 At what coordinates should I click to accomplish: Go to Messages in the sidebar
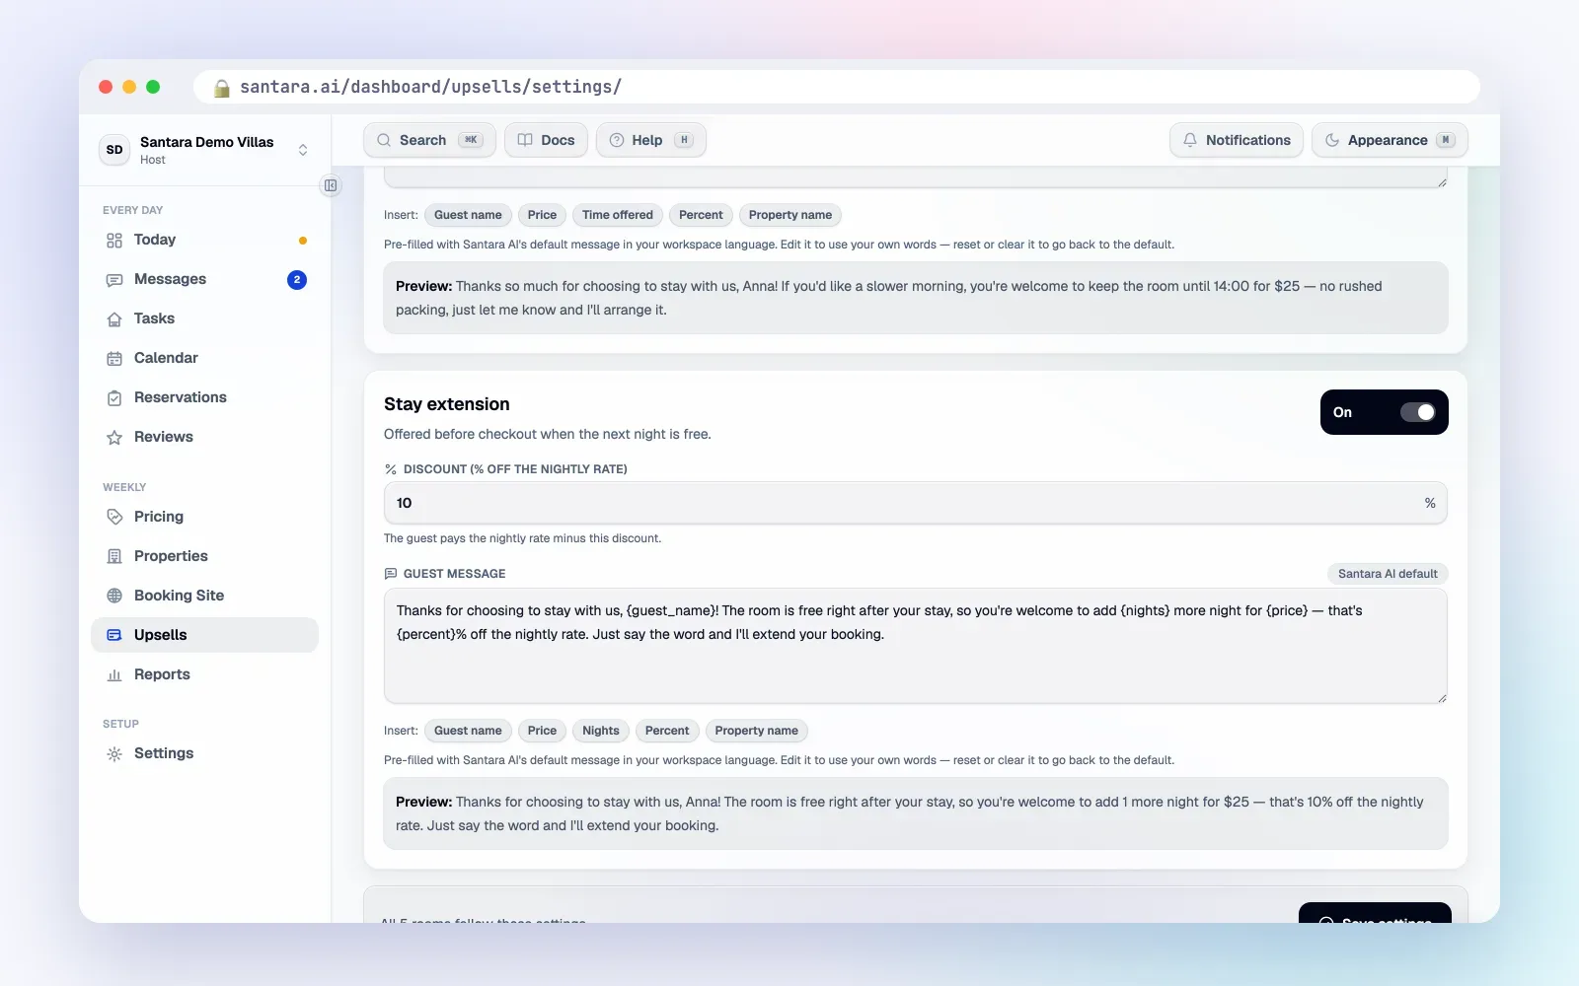click(x=205, y=279)
